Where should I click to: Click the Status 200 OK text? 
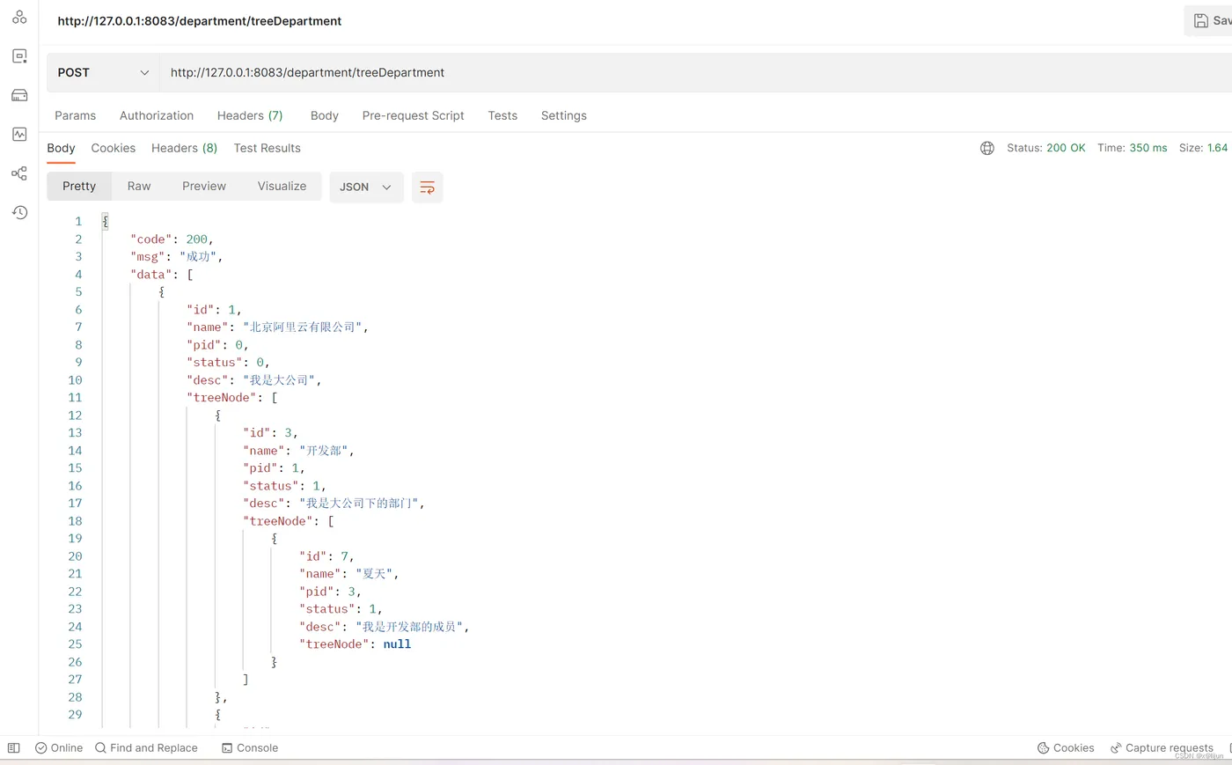1045,148
